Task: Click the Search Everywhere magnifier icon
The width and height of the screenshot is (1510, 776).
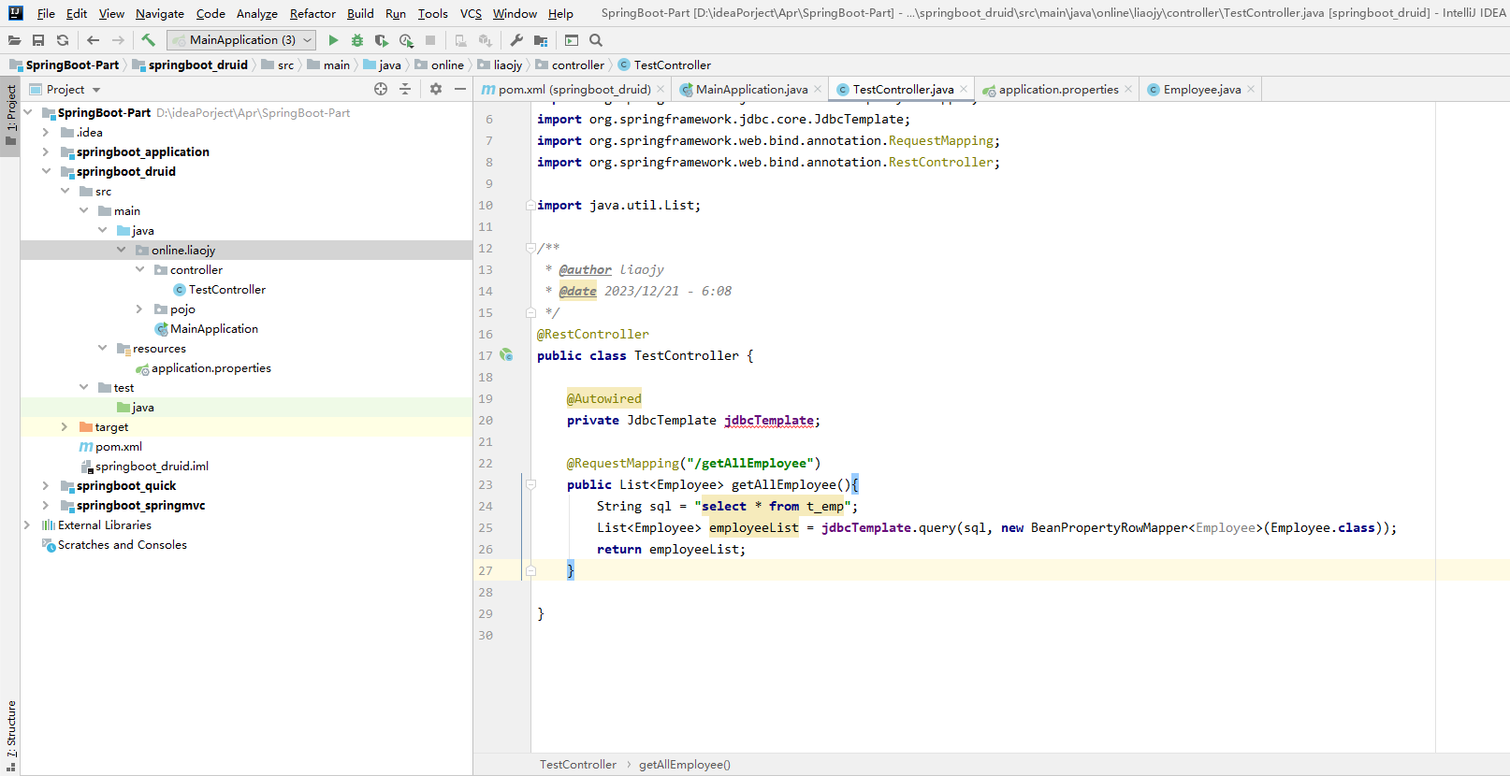Action: pos(596,40)
